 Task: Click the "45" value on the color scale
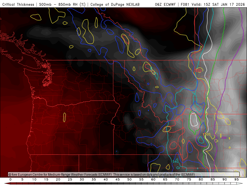tap(118, 179)
